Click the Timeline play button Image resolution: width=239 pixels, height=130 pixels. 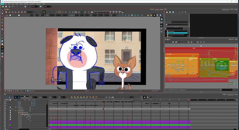point(6,97)
